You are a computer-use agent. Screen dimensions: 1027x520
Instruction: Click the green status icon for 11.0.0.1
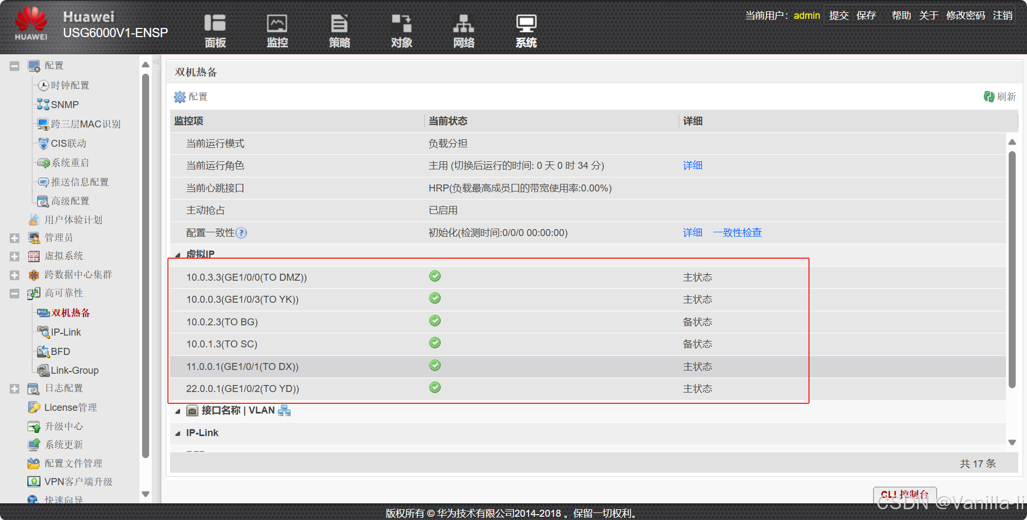(435, 365)
